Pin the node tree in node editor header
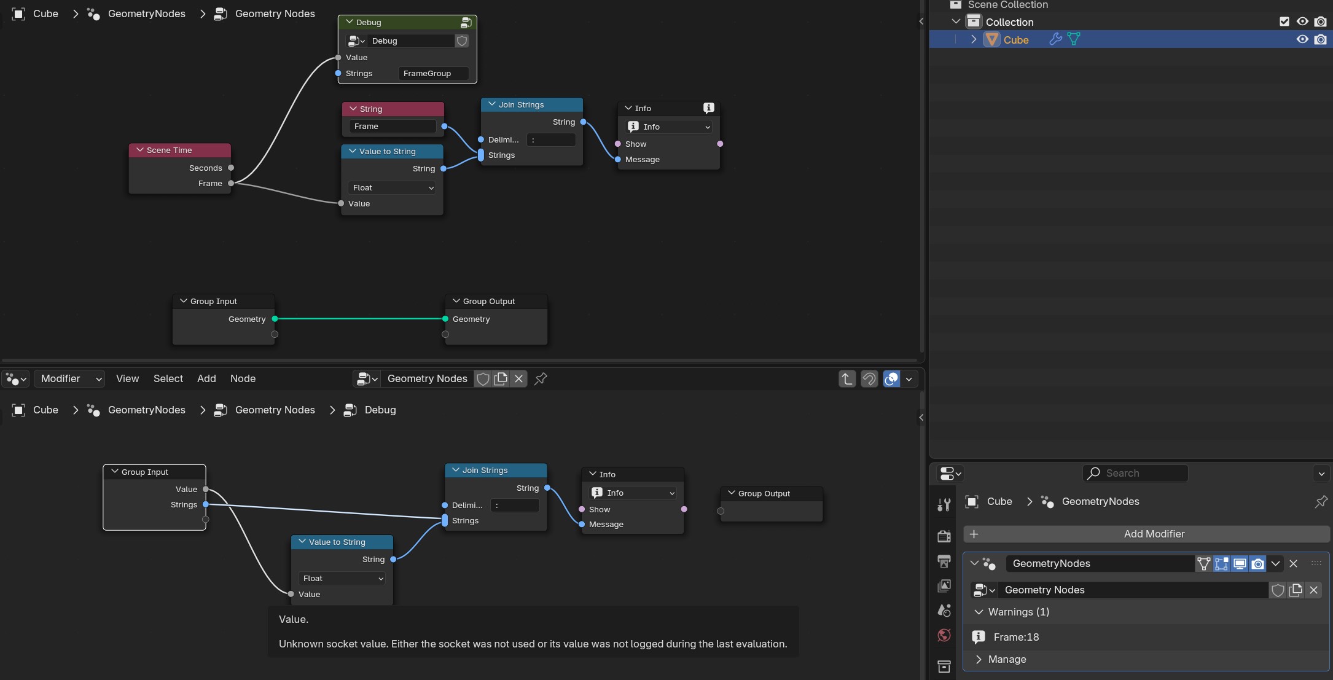 coord(541,378)
